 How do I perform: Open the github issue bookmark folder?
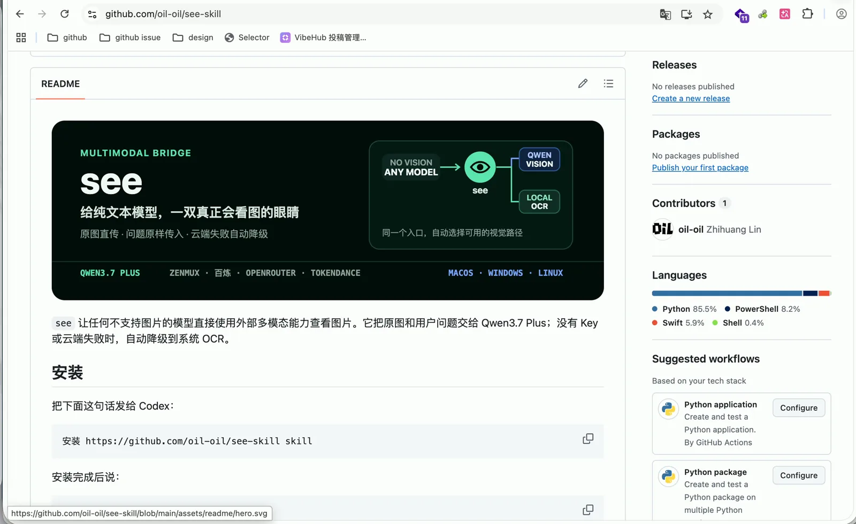coord(130,37)
